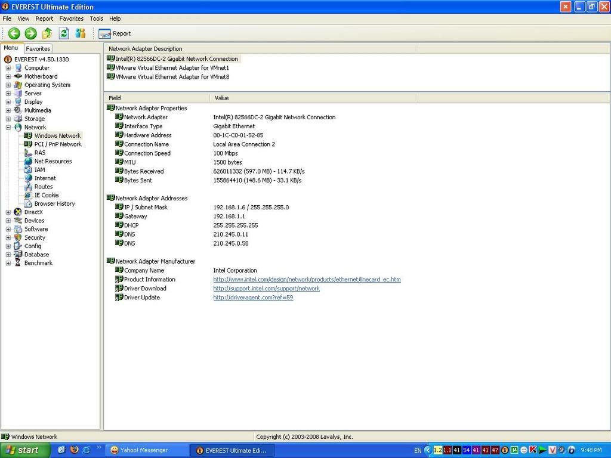Viewport: 611px width, 458px height.
Task: Click the Field column header
Action: 157,98
